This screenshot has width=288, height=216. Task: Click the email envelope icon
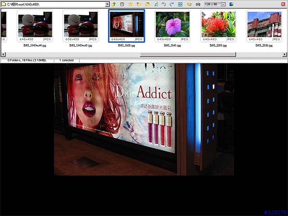189,4
